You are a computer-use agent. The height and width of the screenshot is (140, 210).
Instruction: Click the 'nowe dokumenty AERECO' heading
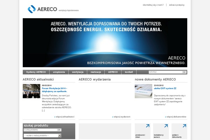[x=155, y=79]
